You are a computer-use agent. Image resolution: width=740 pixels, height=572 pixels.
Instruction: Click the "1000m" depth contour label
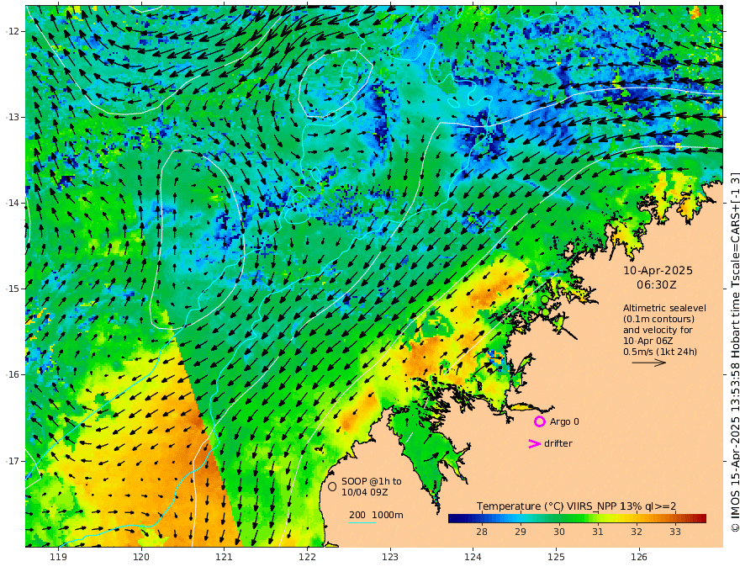[388, 515]
